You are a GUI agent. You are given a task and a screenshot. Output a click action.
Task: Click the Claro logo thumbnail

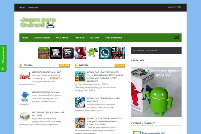(25, 76)
